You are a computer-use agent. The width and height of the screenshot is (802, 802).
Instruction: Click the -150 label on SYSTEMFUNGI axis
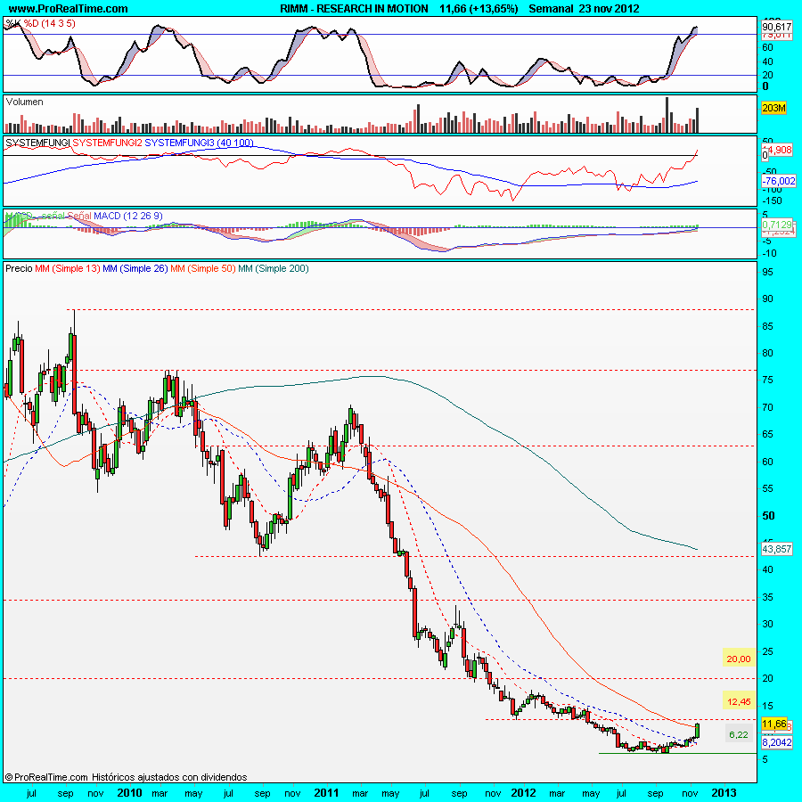point(772,200)
